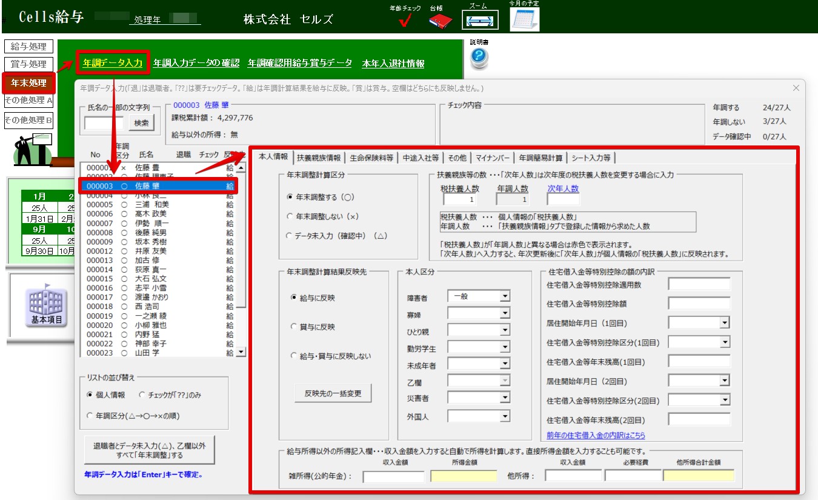Open 前年の住宅借入金の内訳はこちら link
This screenshot has width=818, height=500.
[596, 435]
